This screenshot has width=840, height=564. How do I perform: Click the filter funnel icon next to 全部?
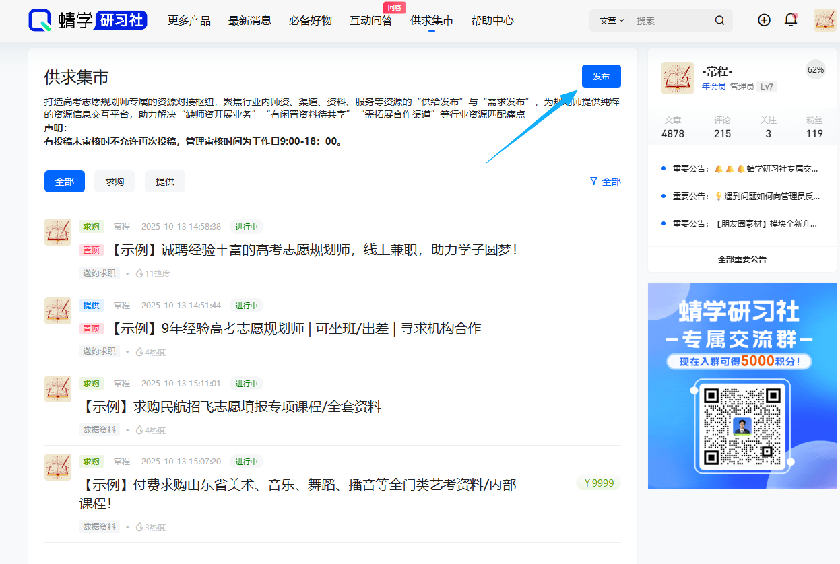(x=593, y=181)
